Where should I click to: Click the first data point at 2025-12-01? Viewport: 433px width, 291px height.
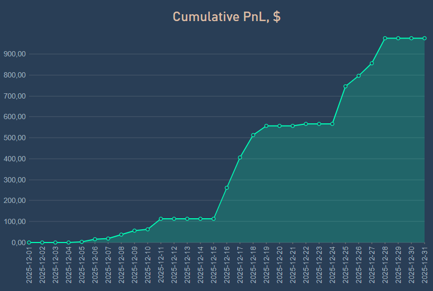(x=29, y=242)
